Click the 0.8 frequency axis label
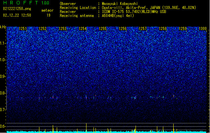The width and height of the screenshot is (210, 133). tap(3, 93)
